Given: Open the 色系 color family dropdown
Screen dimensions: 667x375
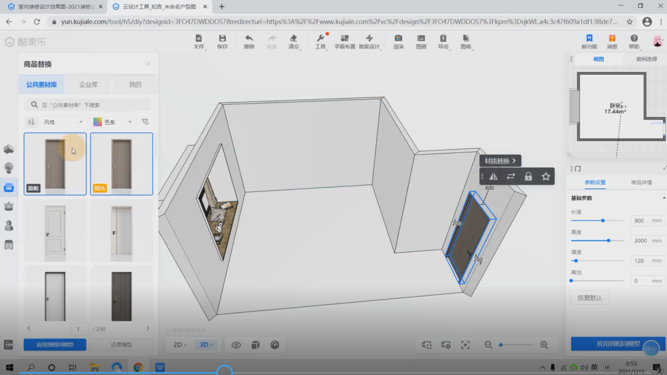Looking at the screenshot, I should click(113, 122).
